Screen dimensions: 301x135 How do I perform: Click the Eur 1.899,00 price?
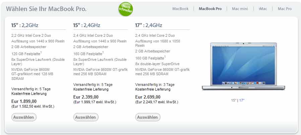(x=24, y=101)
